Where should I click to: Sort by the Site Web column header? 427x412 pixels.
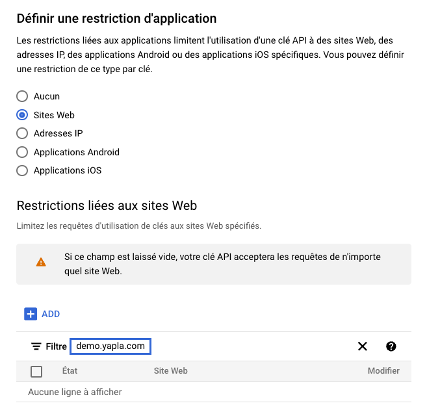click(x=170, y=371)
